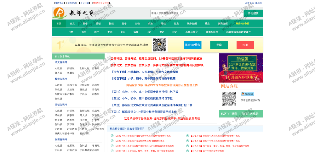Viewport: 315px width, 152px height.
Task: Open the 会员注册 link at top
Action: 84,3
